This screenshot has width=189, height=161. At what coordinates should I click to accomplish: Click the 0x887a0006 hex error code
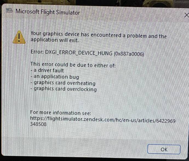pos(129,53)
